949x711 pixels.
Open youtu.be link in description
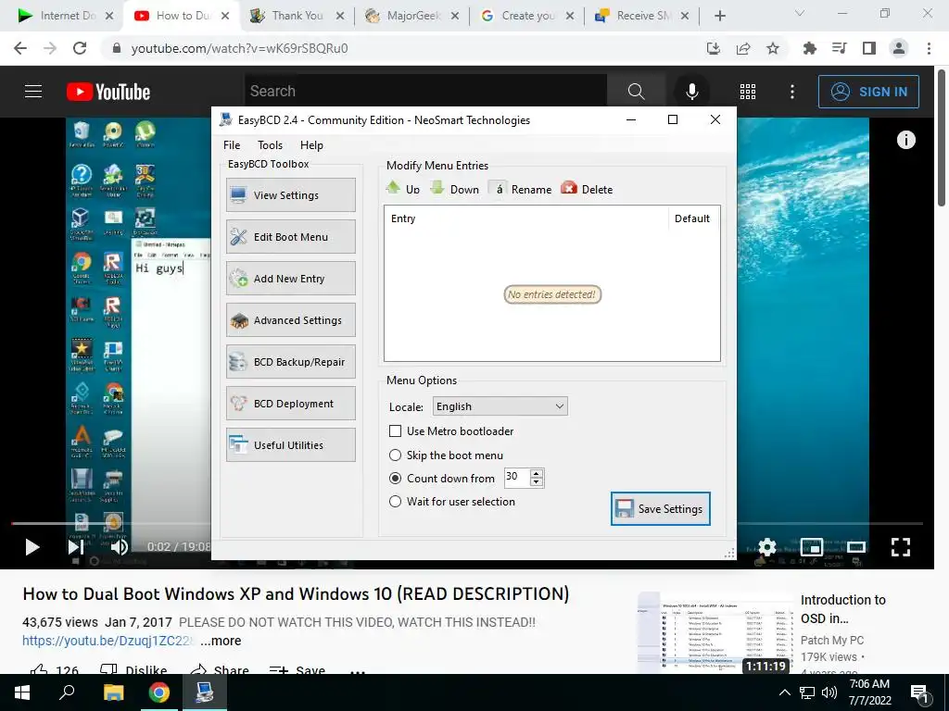(109, 641)
